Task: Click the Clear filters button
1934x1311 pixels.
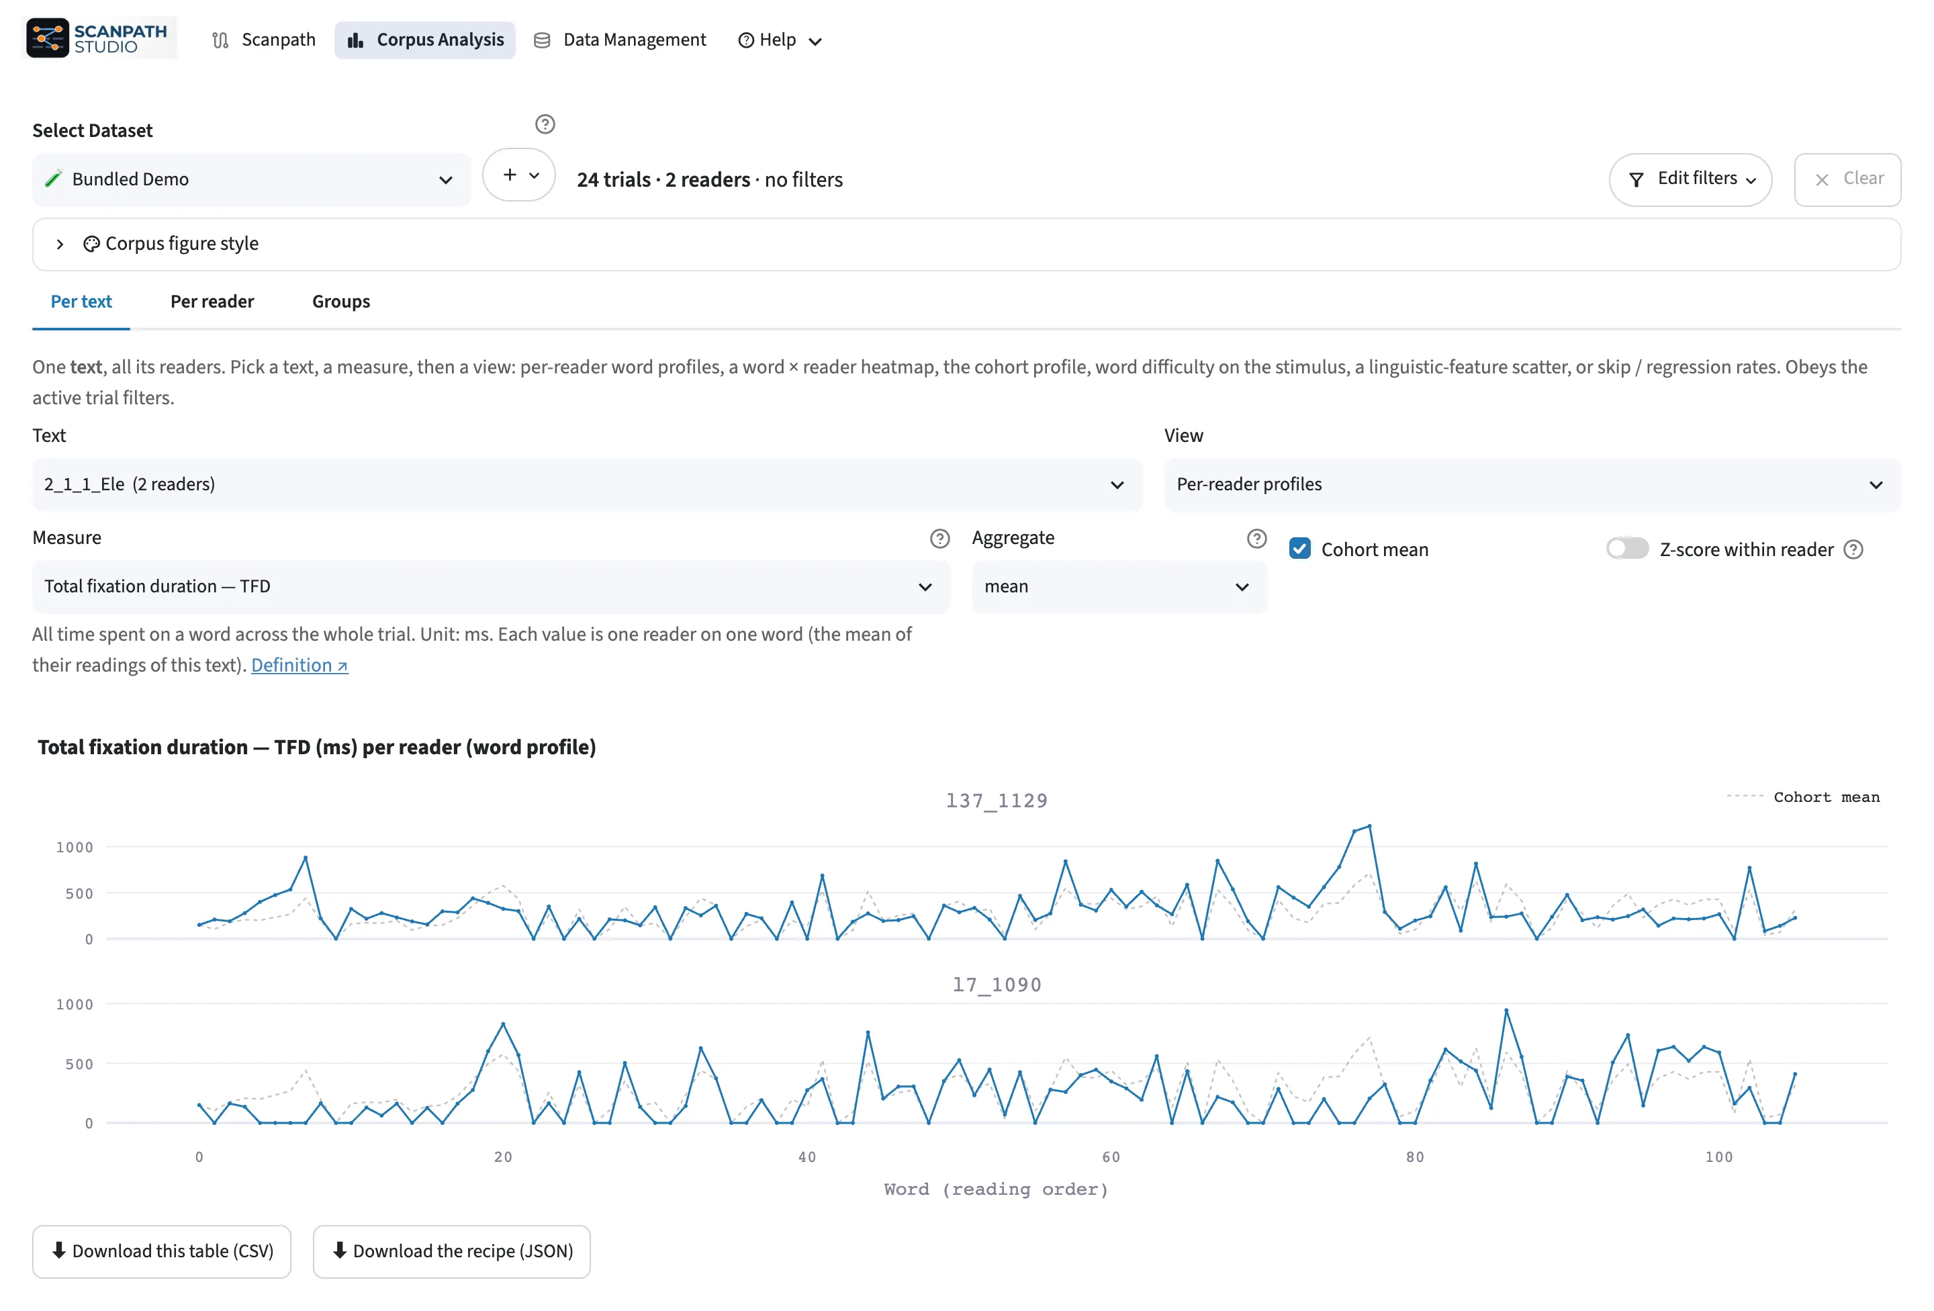Action: coord(1847,179)
